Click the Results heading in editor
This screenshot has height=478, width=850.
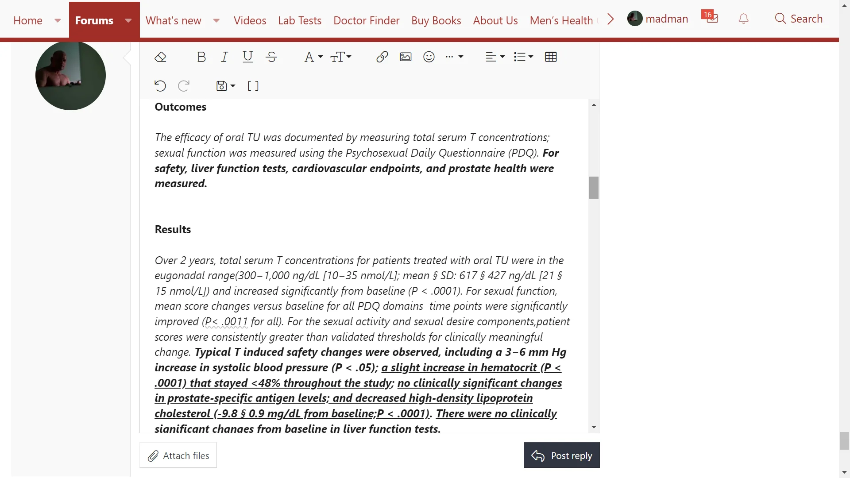point(173,230)
